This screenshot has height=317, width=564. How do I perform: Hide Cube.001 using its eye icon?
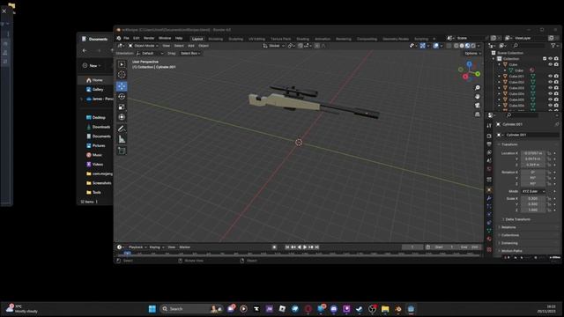(550, 77)
